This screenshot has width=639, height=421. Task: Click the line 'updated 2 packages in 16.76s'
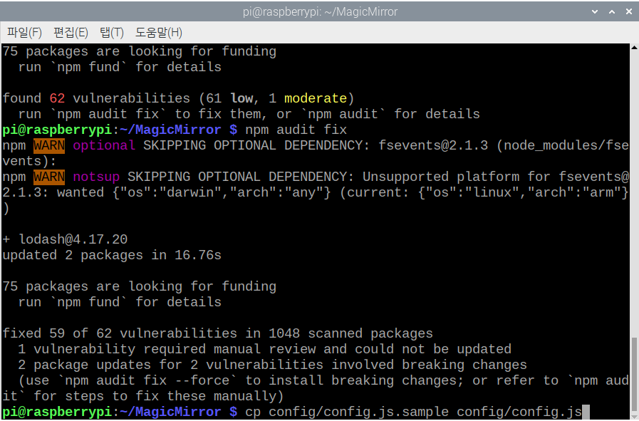(x=112, y=255)
